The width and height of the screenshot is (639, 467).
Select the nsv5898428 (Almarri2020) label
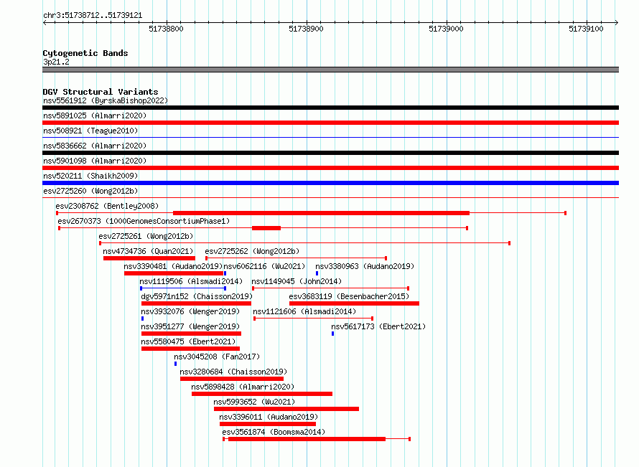243,387
